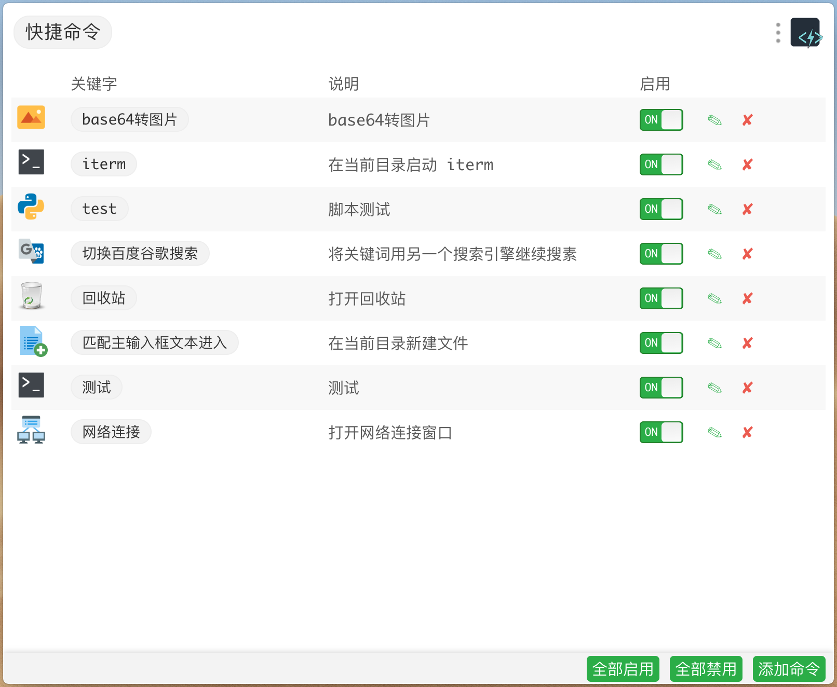This screenshot has width=837, height=687.
Task: Click the 回收站 trash bin icon
Action: pyautogui.click(x=31, y=296)
